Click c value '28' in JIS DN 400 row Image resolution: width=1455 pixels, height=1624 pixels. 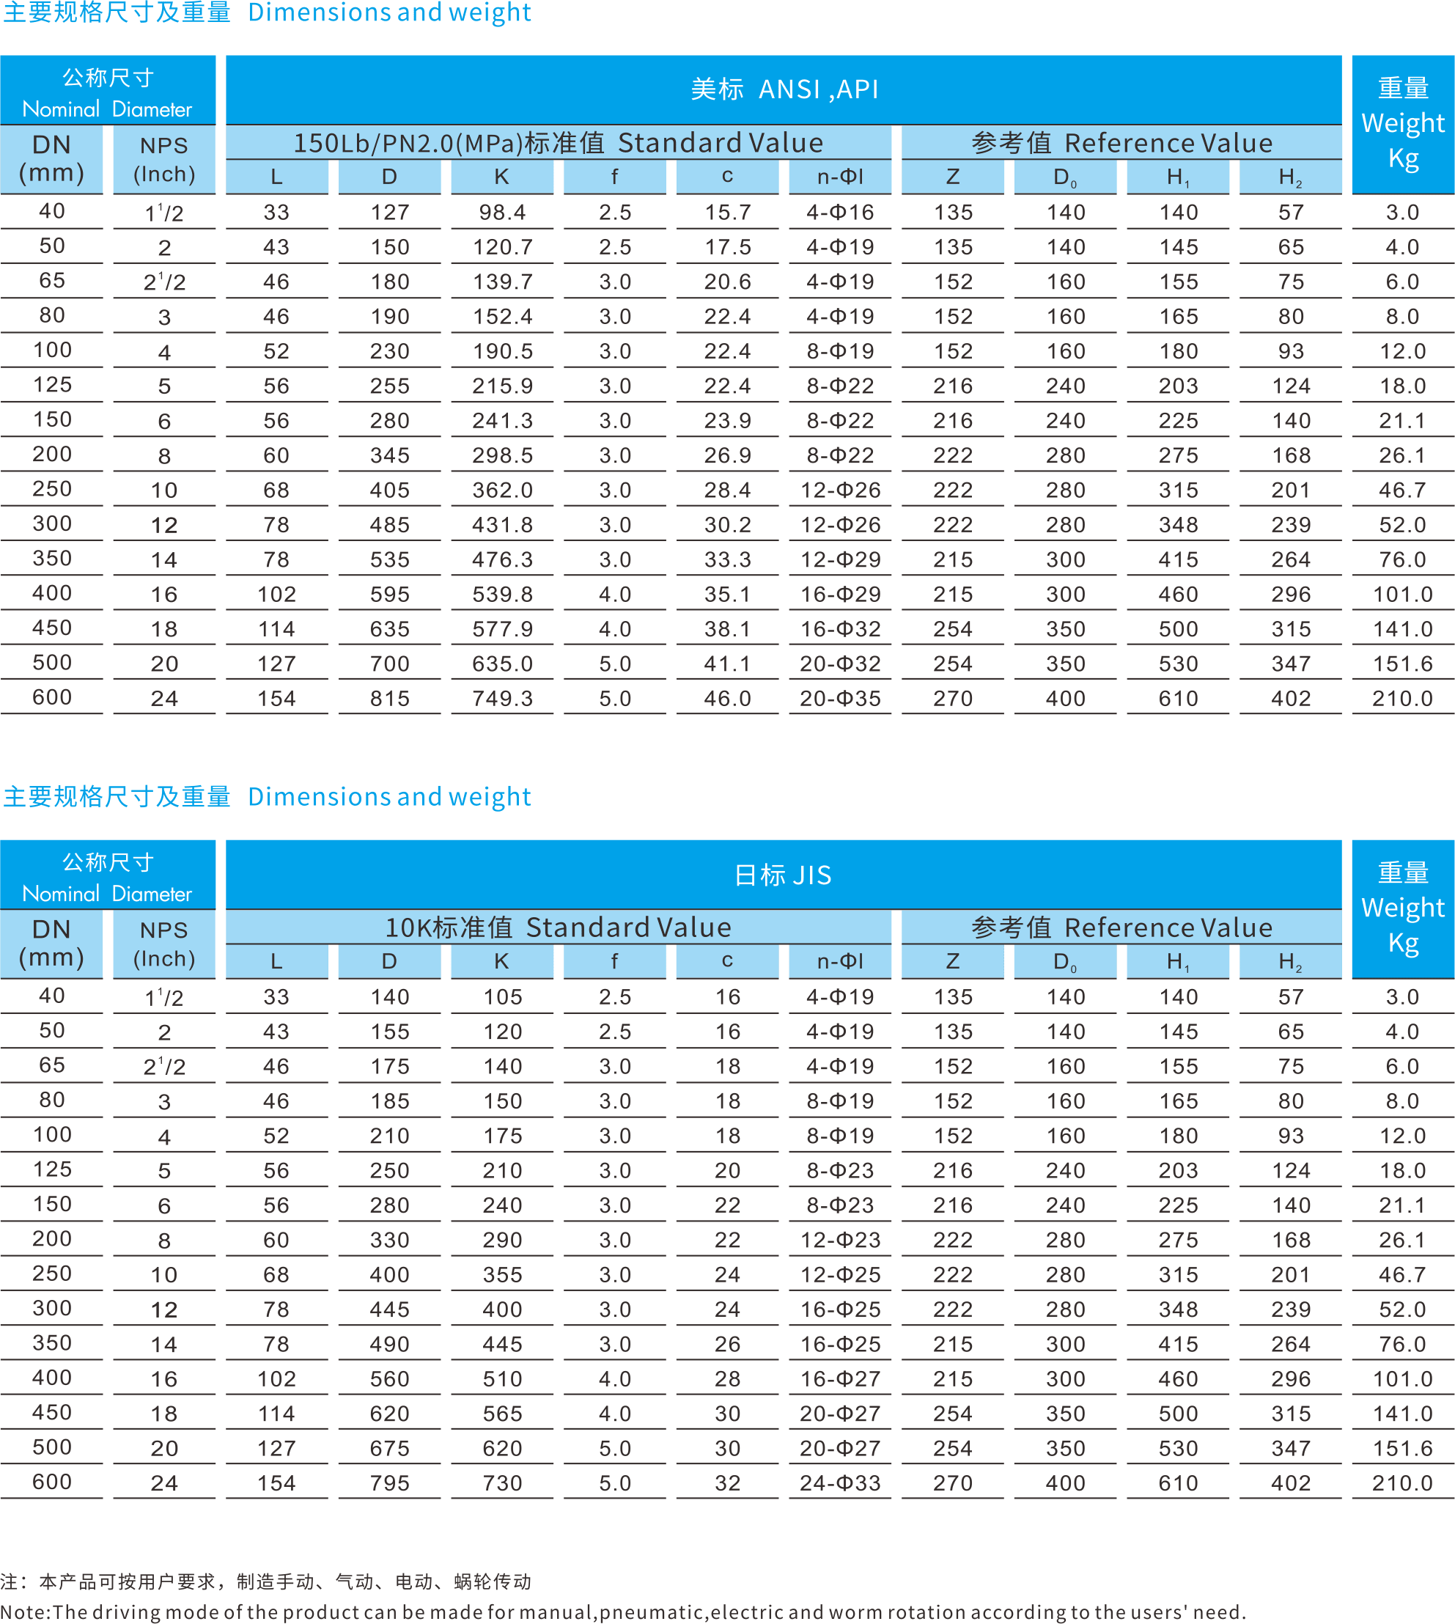coord(727,1379)
